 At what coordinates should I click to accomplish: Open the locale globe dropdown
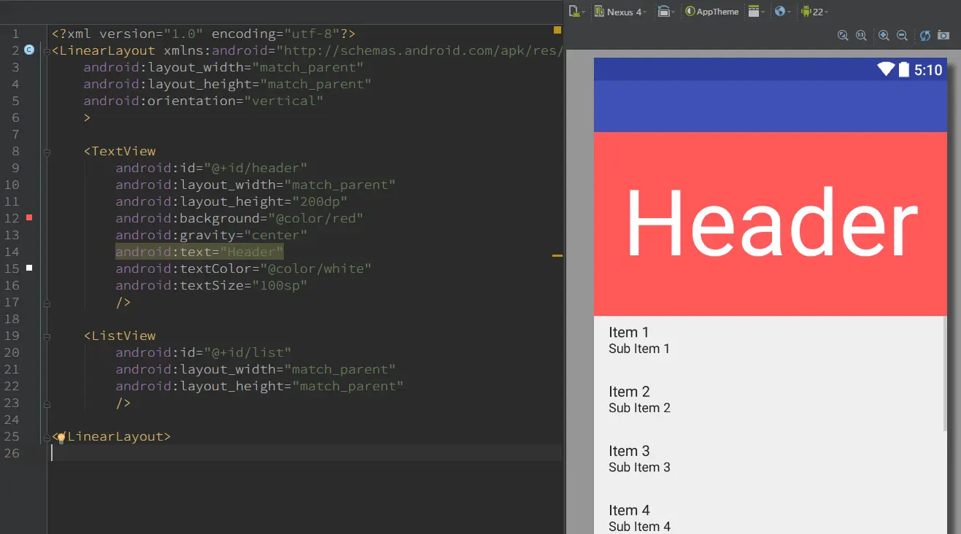[x=782, y=12]
